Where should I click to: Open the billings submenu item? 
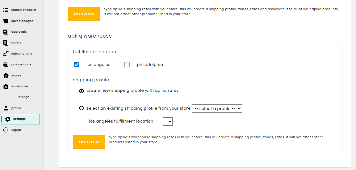[x=24, y=97]
